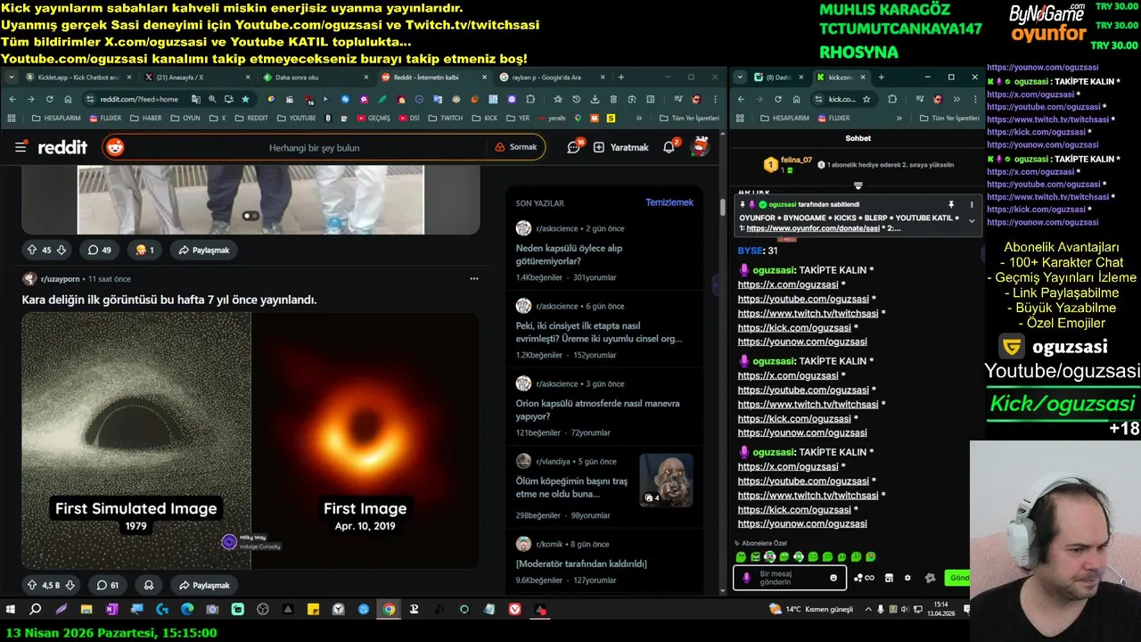
Task: Go back in the Reddit browser window
Action: 12,99
